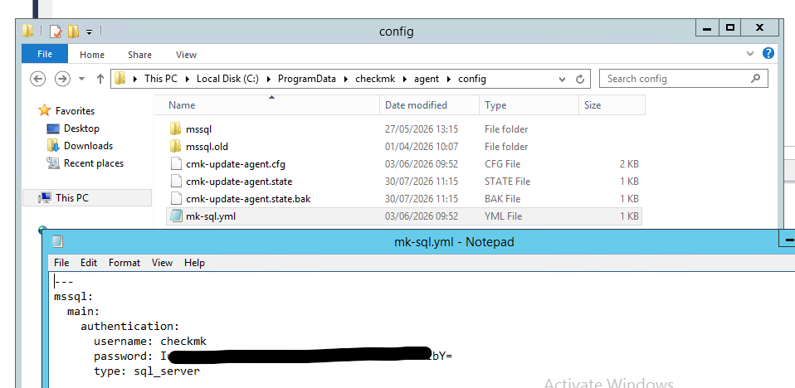Click the 'type: sql_server' line in Notepad

click(147, 371)
